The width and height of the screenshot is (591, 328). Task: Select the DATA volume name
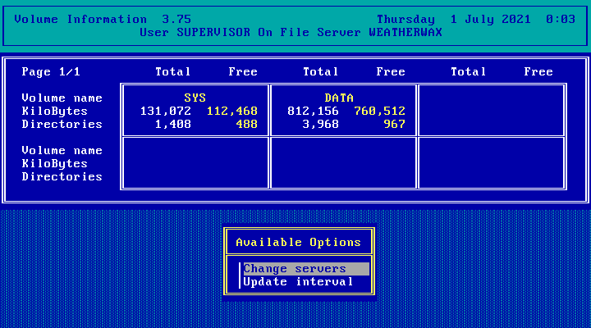tap(338, 98)
